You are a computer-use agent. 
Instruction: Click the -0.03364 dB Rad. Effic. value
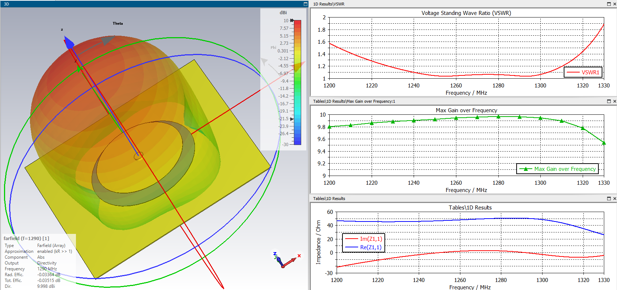[x=49, y=275]
